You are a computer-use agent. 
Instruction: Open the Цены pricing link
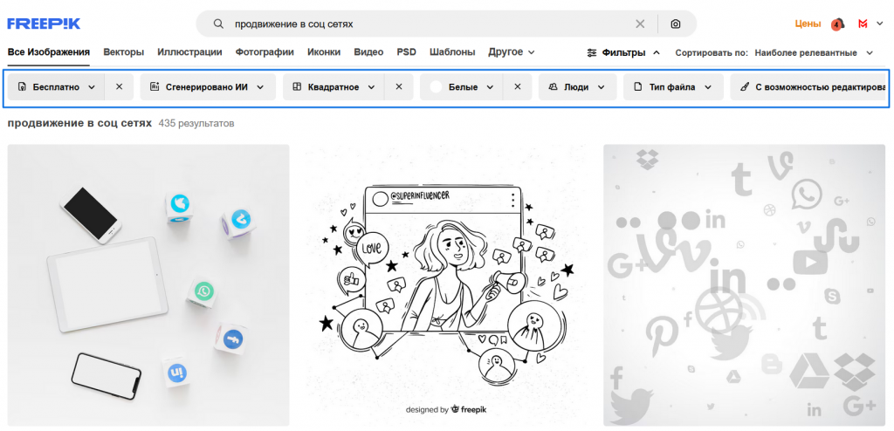click(x=808, y=24)
